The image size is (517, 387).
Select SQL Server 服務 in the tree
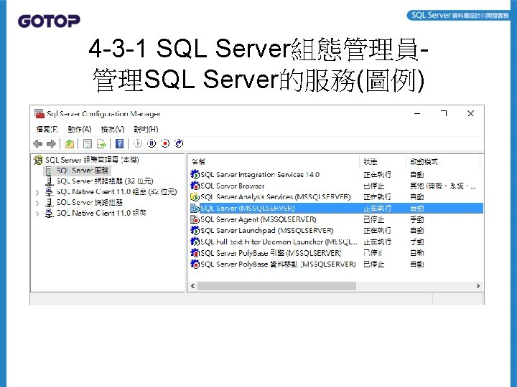click(83, 171)
